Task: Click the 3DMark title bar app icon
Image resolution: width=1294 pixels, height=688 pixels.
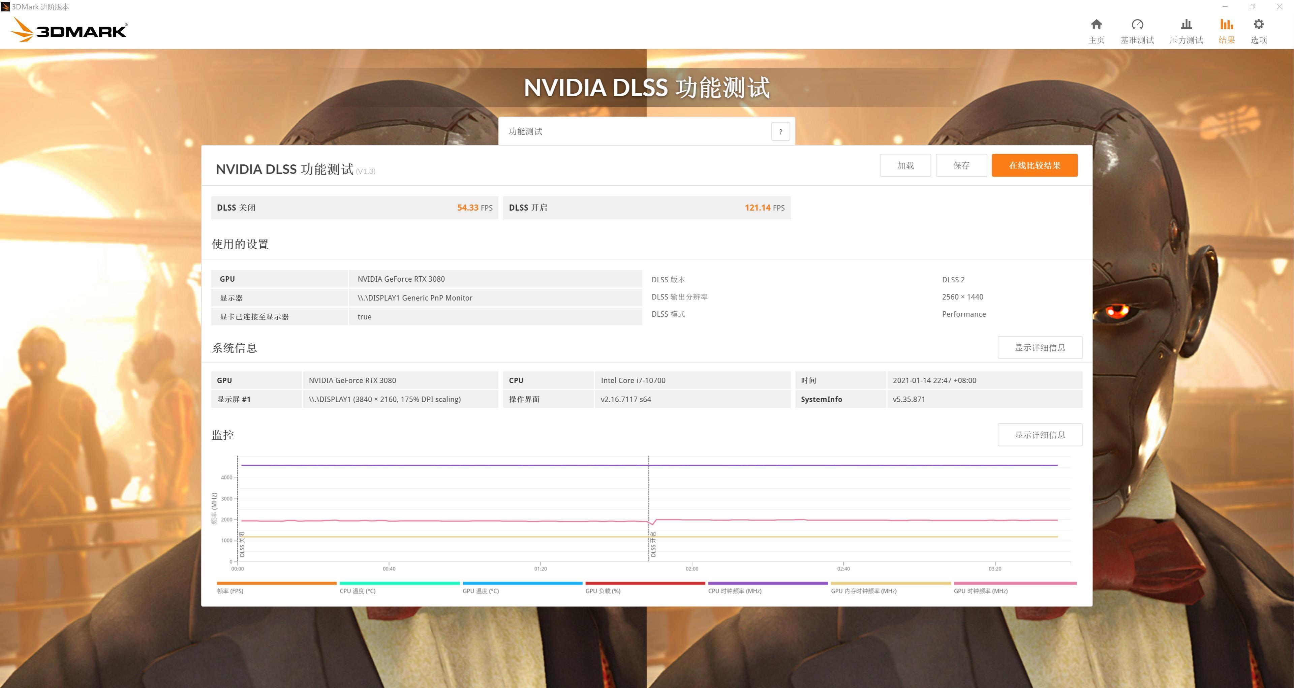Action: tap(5, 7)
